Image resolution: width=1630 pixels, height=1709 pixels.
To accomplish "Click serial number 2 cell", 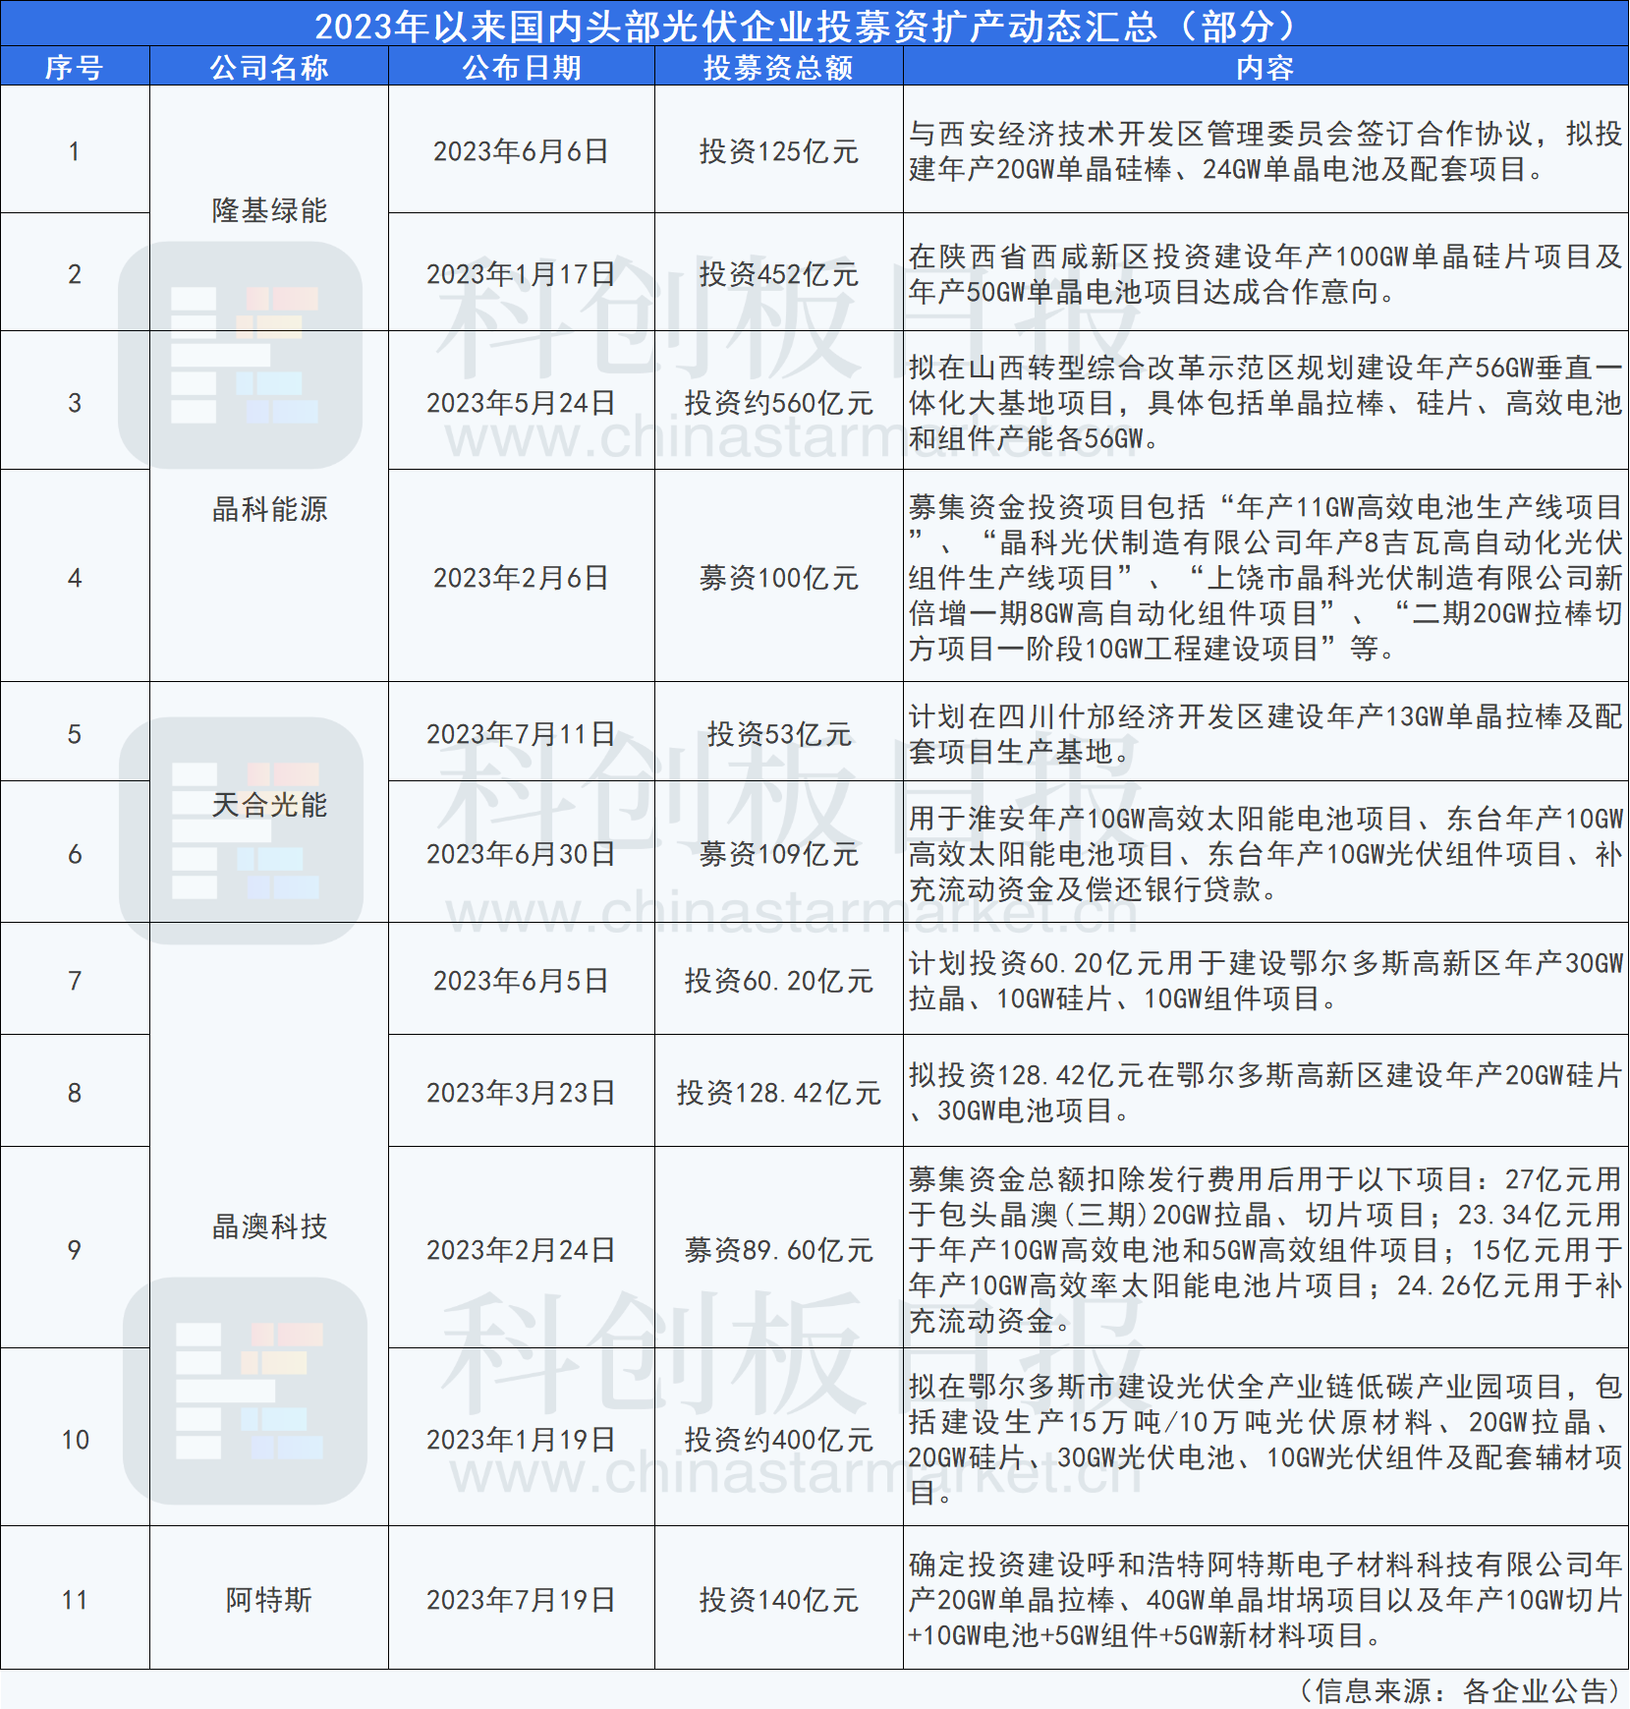I will point(75,273).
